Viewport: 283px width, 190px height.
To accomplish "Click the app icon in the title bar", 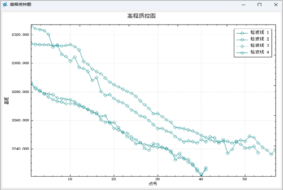I will click(x=4, y=4).
